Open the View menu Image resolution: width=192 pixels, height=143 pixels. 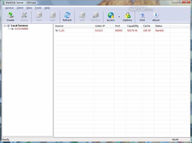coord(29,8)
